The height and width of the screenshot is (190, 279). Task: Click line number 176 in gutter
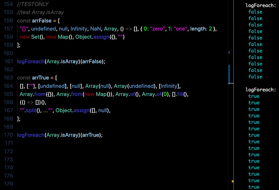(8, 184)
